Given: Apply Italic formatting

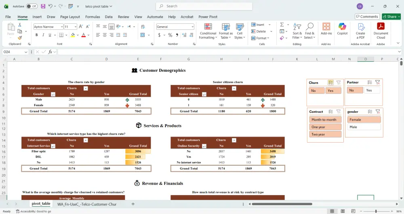Looking at the screenshot, I should tap(43, 35).
